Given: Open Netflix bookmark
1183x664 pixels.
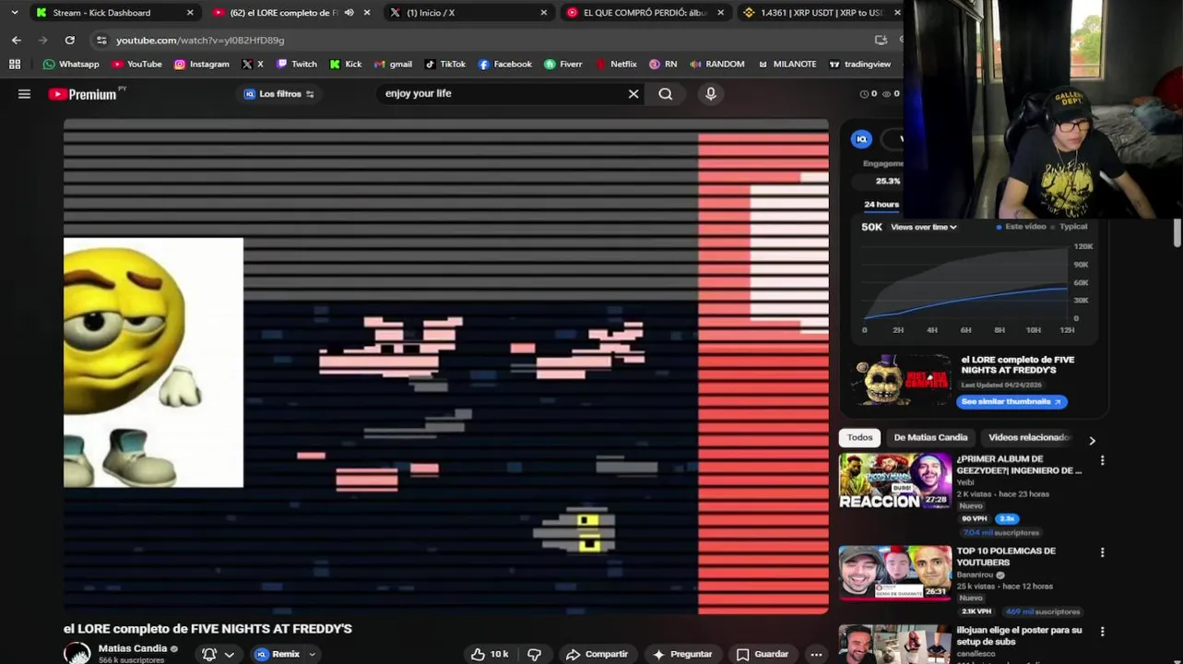Looking at the screenshot, I should coord(616,65).
